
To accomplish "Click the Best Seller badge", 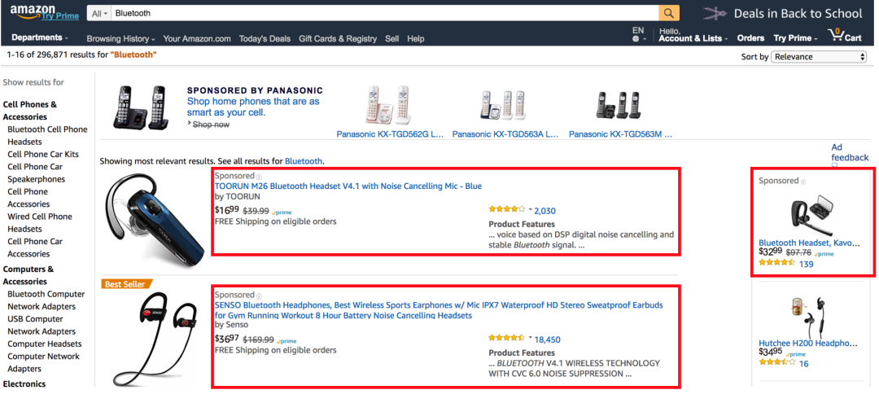I will pos(127,283).
